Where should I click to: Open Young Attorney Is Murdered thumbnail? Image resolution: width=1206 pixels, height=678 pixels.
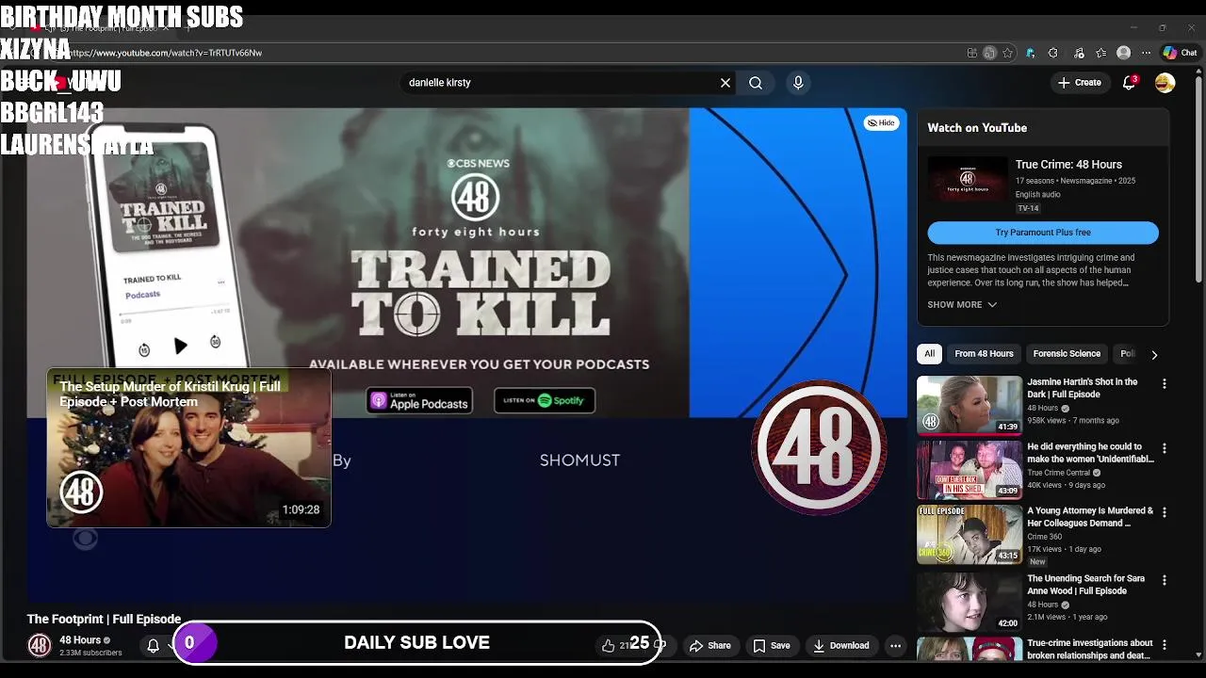[969, 534]
